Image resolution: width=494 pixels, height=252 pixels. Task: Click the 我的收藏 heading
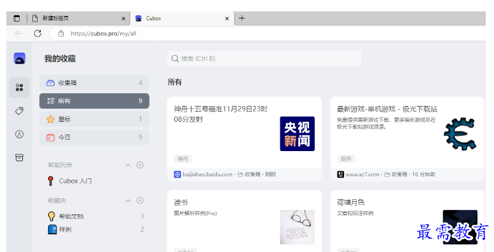pos(60,58)
